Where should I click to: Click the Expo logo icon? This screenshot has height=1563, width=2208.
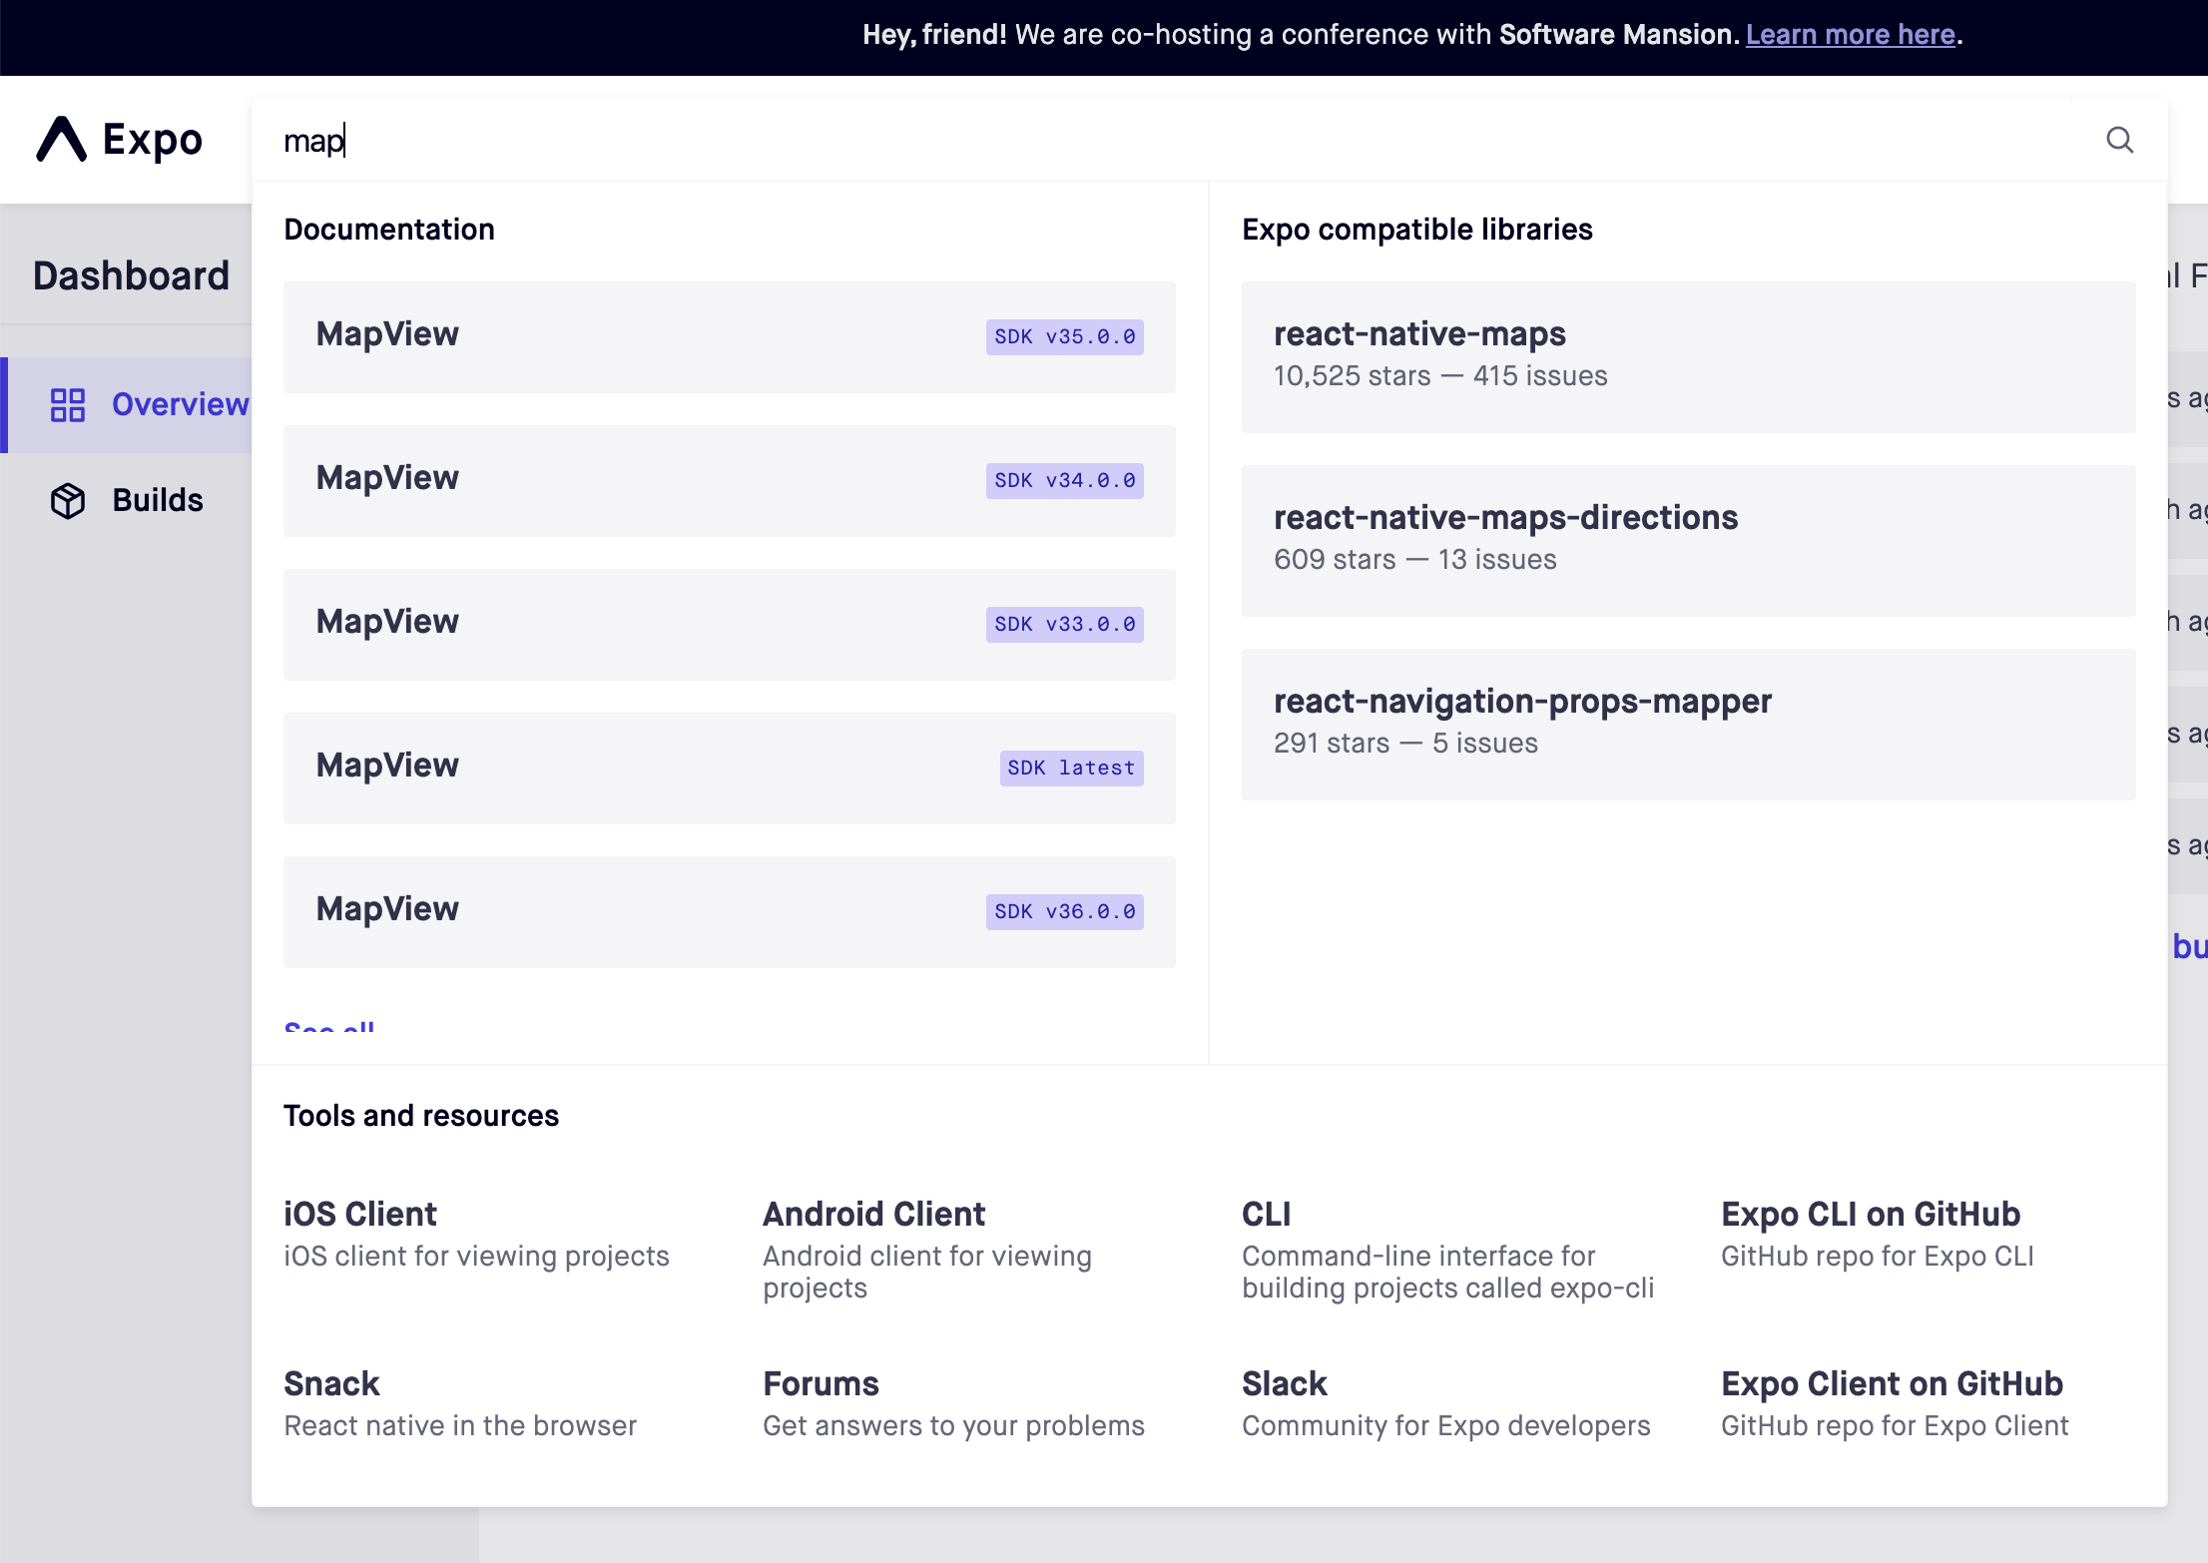click(x=64, y=139)
